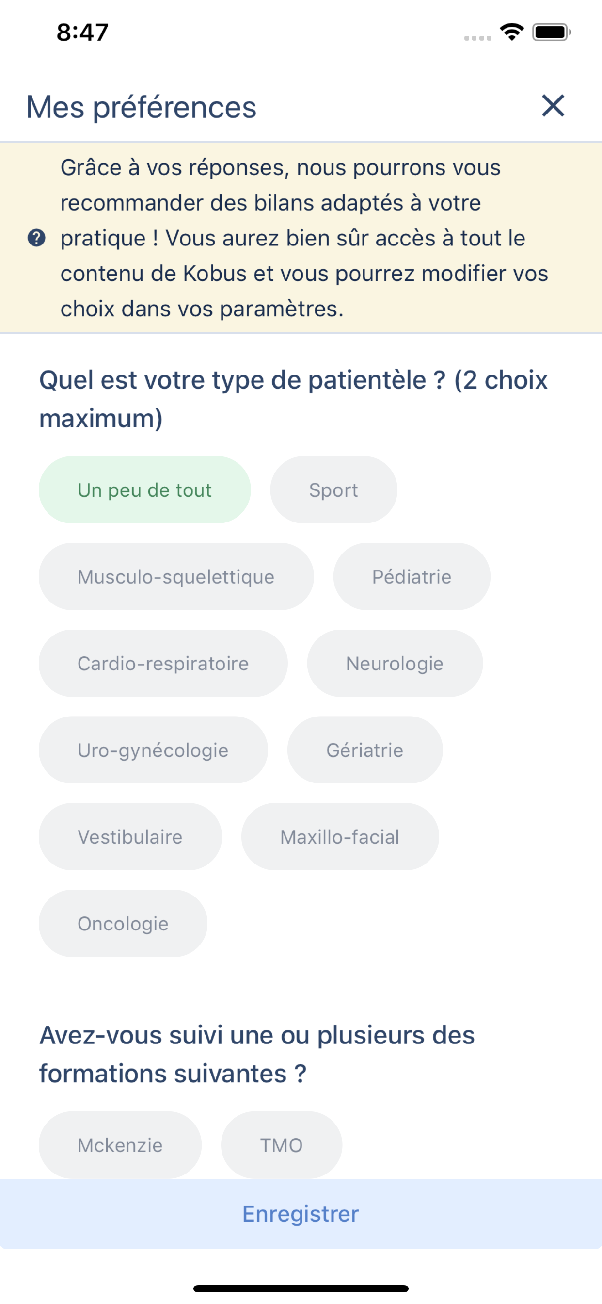602x1304 pixels.
Task: Select Gériatrie patient type
Action: pyautogui.click(x=365, y=750)
